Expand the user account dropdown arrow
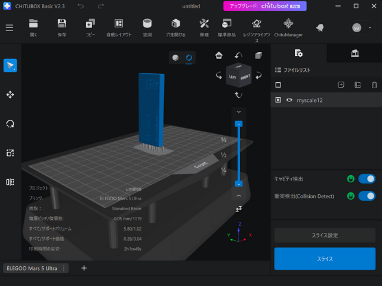This screenshot has height=286, width=382. (370, 28)
